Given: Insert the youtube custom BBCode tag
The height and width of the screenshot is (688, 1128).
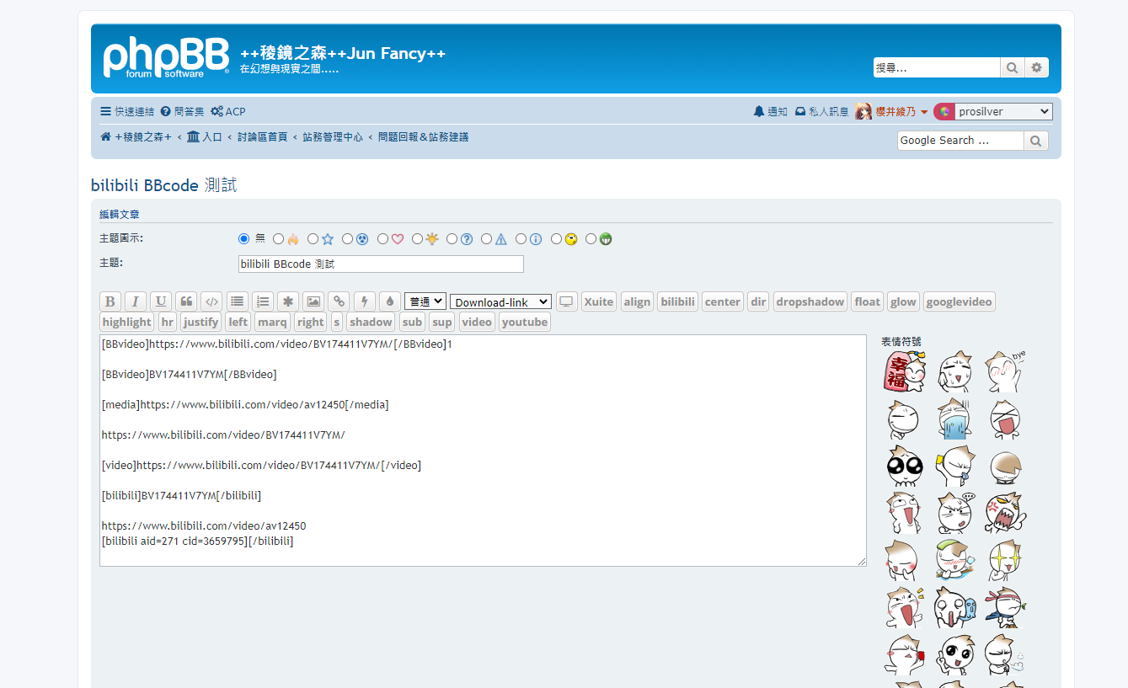Looking at the screenshot, I should (525, 322).
